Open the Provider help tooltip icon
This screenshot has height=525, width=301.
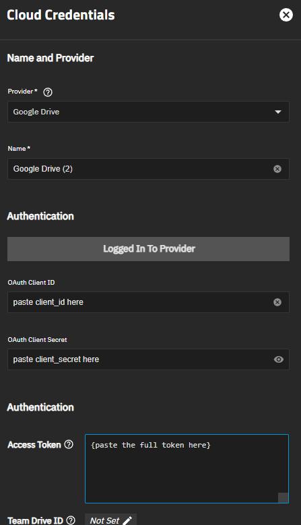pos(48,92)
